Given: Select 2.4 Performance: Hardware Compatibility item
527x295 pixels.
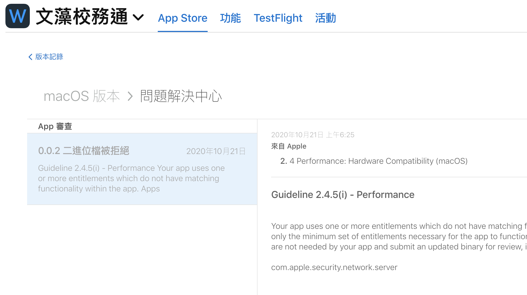Looking at the screenshot, I should tap(374, 161).
